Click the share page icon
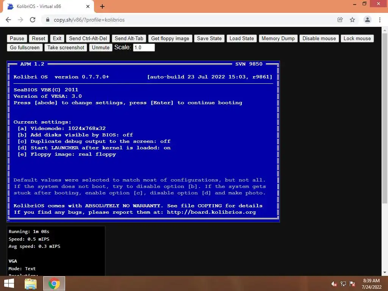Image resolution: width=388 pixels, height=291 pixels. [340, 20]
